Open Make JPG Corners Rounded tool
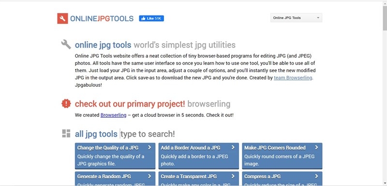387x186 pixels. [x=282, y=155]
